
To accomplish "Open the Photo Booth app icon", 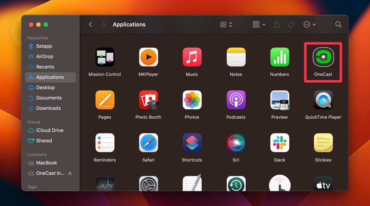I will (149, 100).
